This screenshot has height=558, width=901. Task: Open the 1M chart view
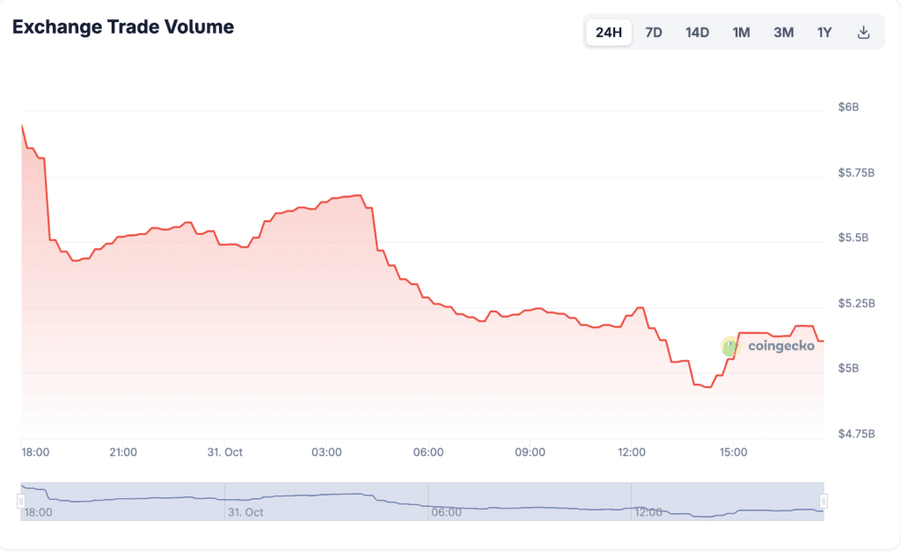pyautogui.click(x=740, y=32)
